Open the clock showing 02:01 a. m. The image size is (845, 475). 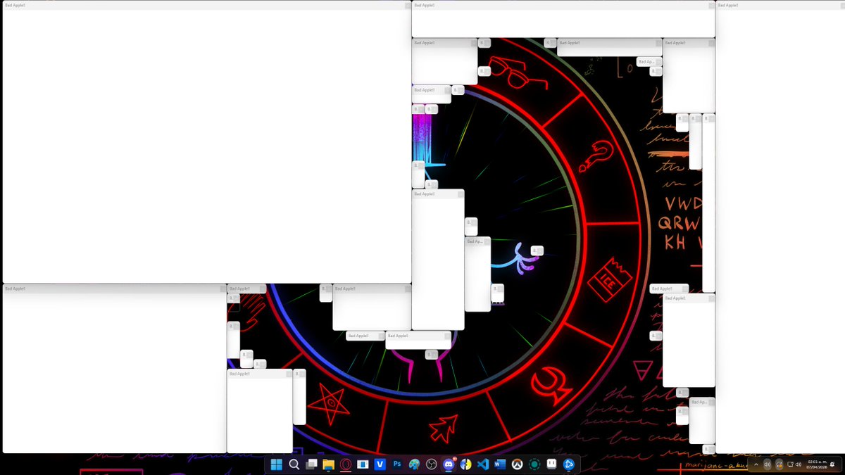tap(817, 464)
